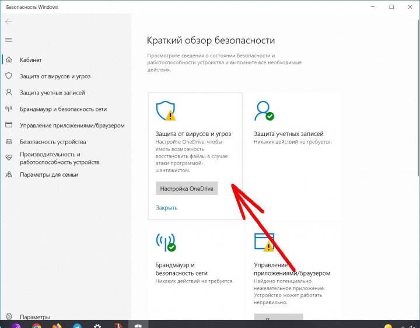Expand the hamburger navigation menu
Screen dimensions: 420x328
(8, 40)
